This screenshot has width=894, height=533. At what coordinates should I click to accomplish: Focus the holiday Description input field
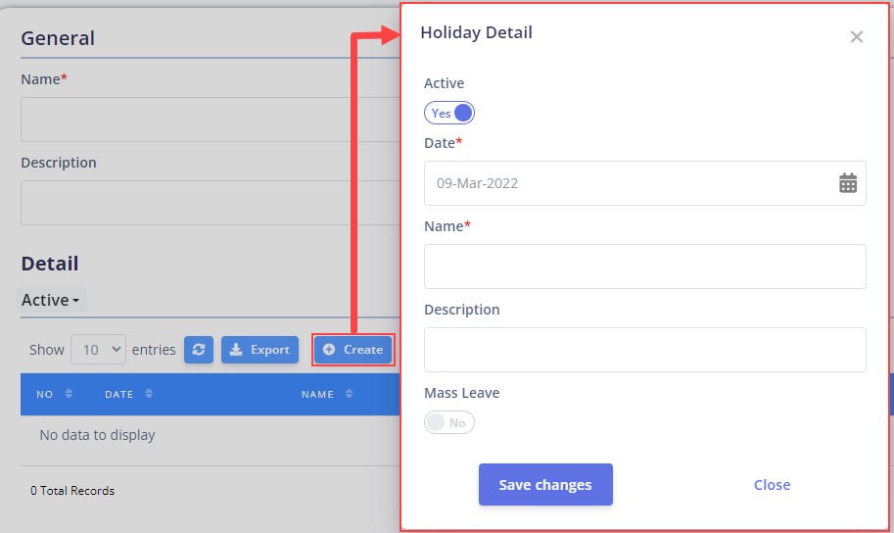click(x=645, y=350)
